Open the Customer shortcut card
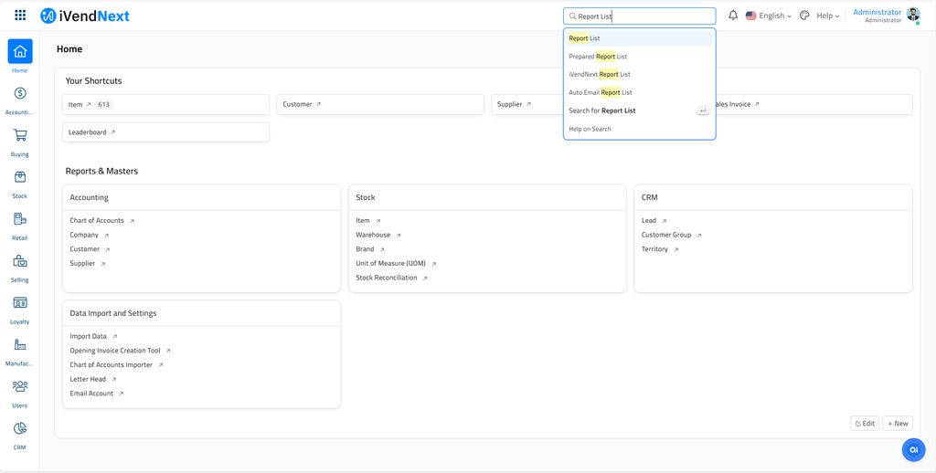This screenshot has width=936, height=473. coord(380,104)
